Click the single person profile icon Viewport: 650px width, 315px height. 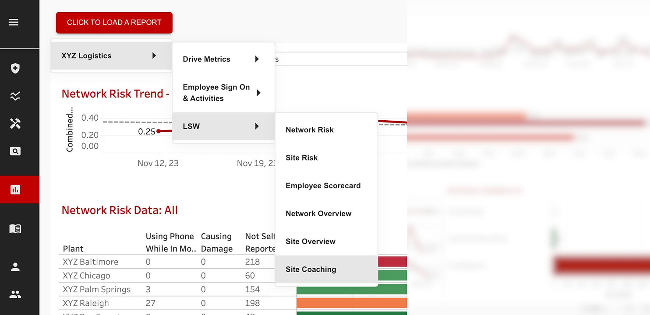[15, 267]
